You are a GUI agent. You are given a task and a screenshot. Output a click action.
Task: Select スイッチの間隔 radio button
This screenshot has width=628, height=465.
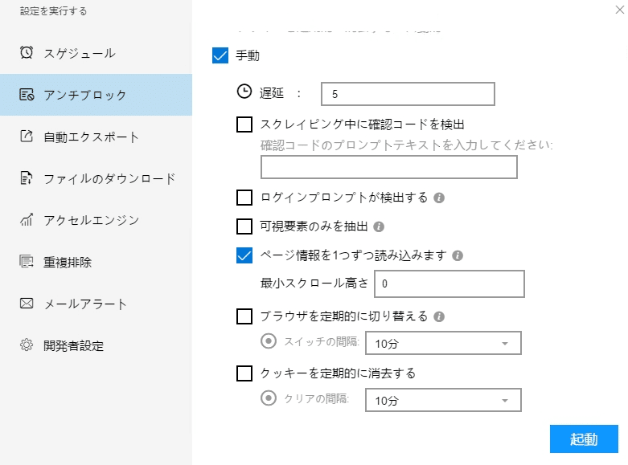269,341
